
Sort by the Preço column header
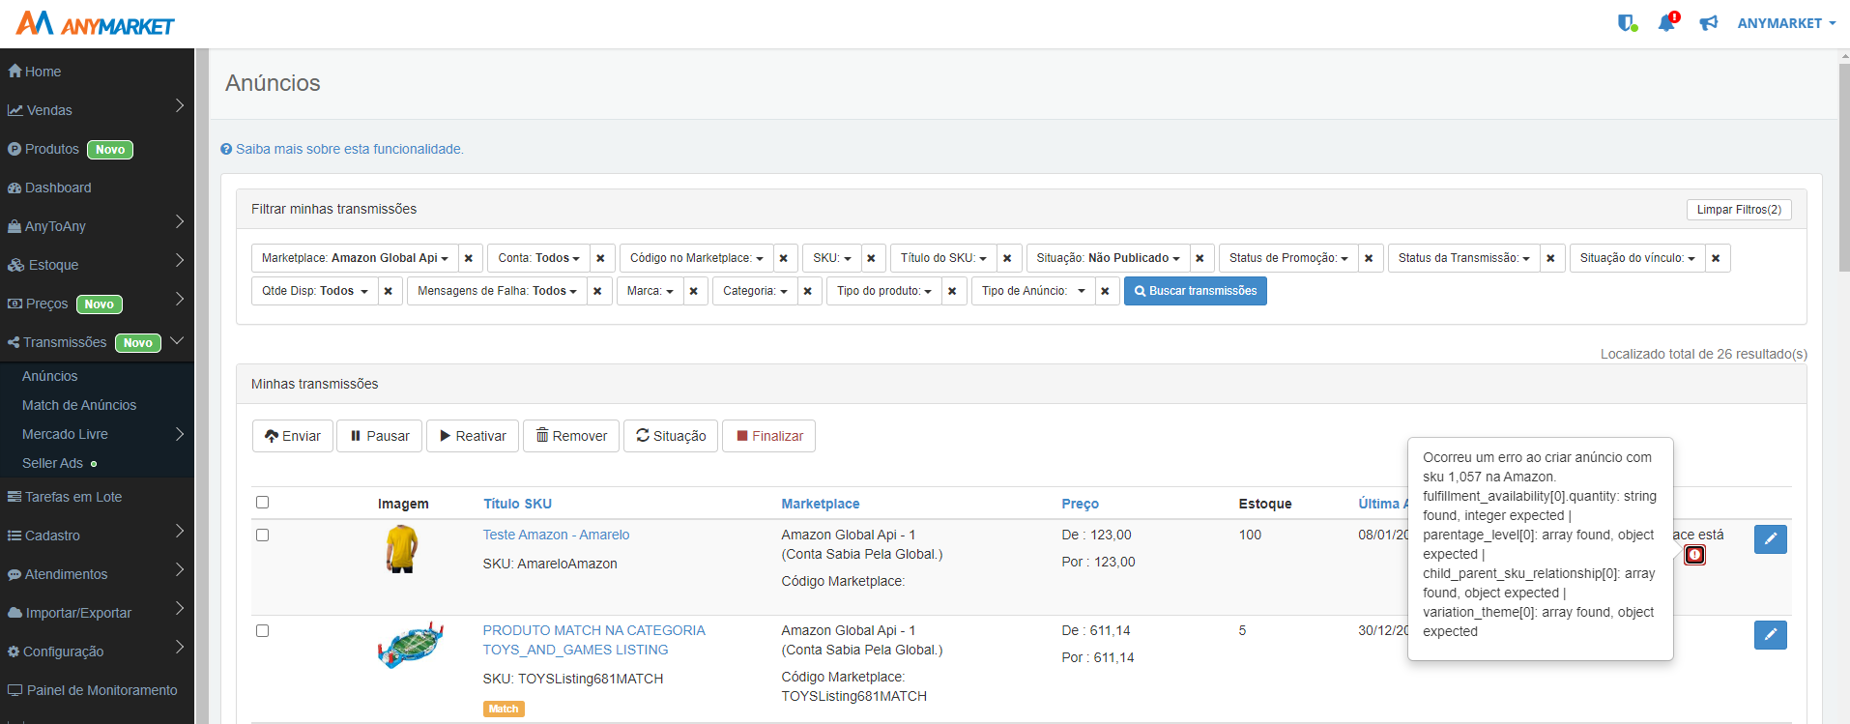tap(1080, 504)
